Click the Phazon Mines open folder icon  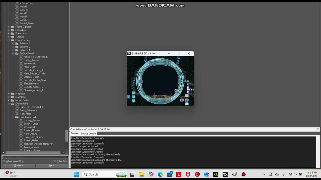13,40
